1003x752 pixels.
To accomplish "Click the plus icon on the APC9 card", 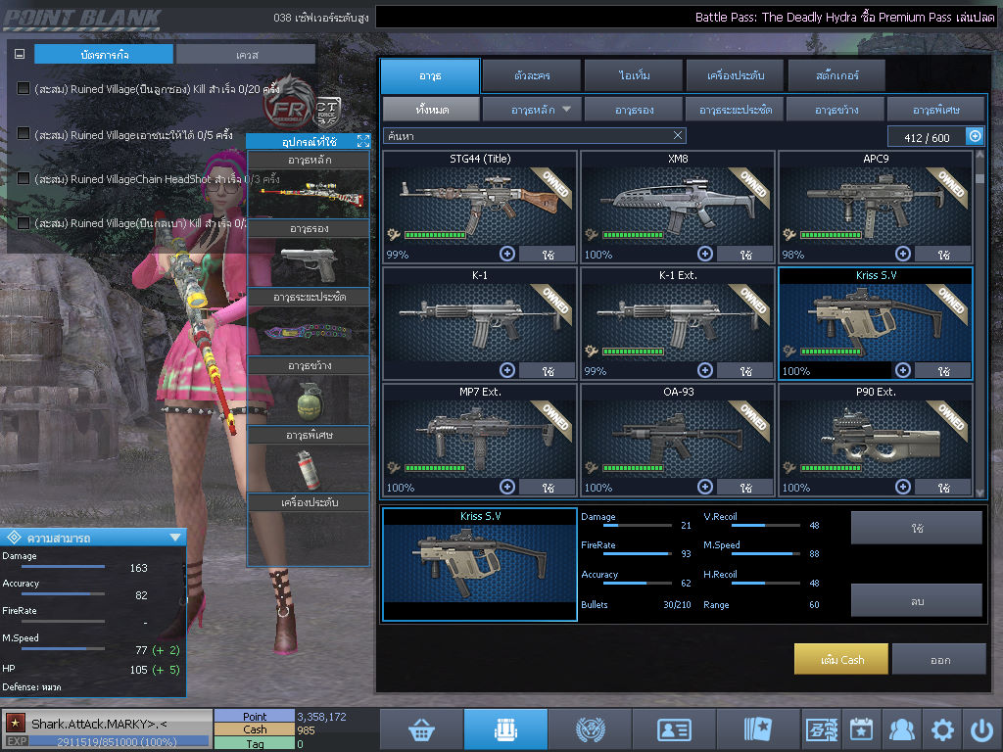I will (902, 254).
